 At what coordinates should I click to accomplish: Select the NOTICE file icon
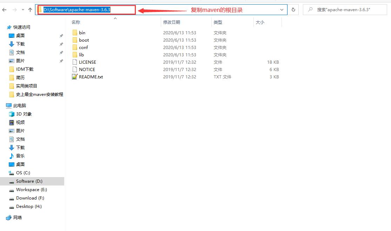(75, 69)
